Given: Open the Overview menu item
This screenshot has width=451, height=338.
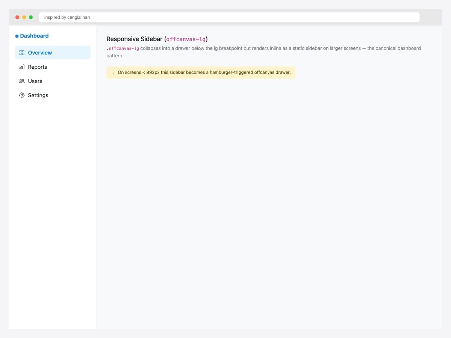Looking at the screenshot, I should click(53, 53).
